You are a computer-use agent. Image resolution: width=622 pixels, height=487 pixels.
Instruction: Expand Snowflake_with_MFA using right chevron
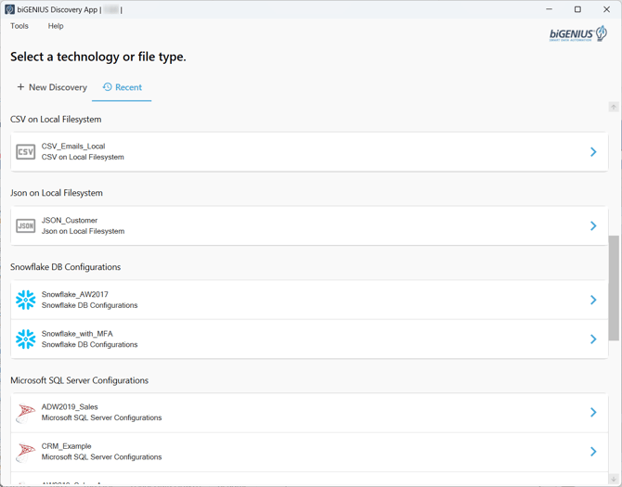tap(593, 340)
